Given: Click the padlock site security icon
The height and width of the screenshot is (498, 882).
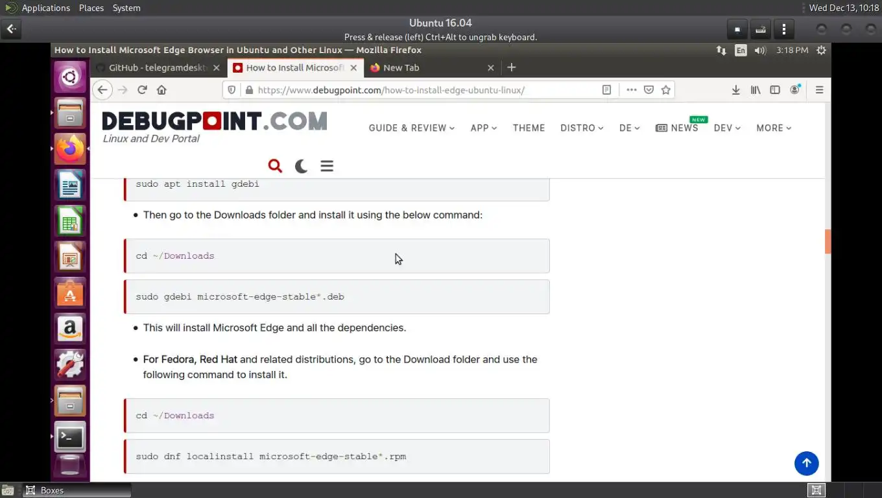Looking at the screenshot, I should tap(248, 90).
